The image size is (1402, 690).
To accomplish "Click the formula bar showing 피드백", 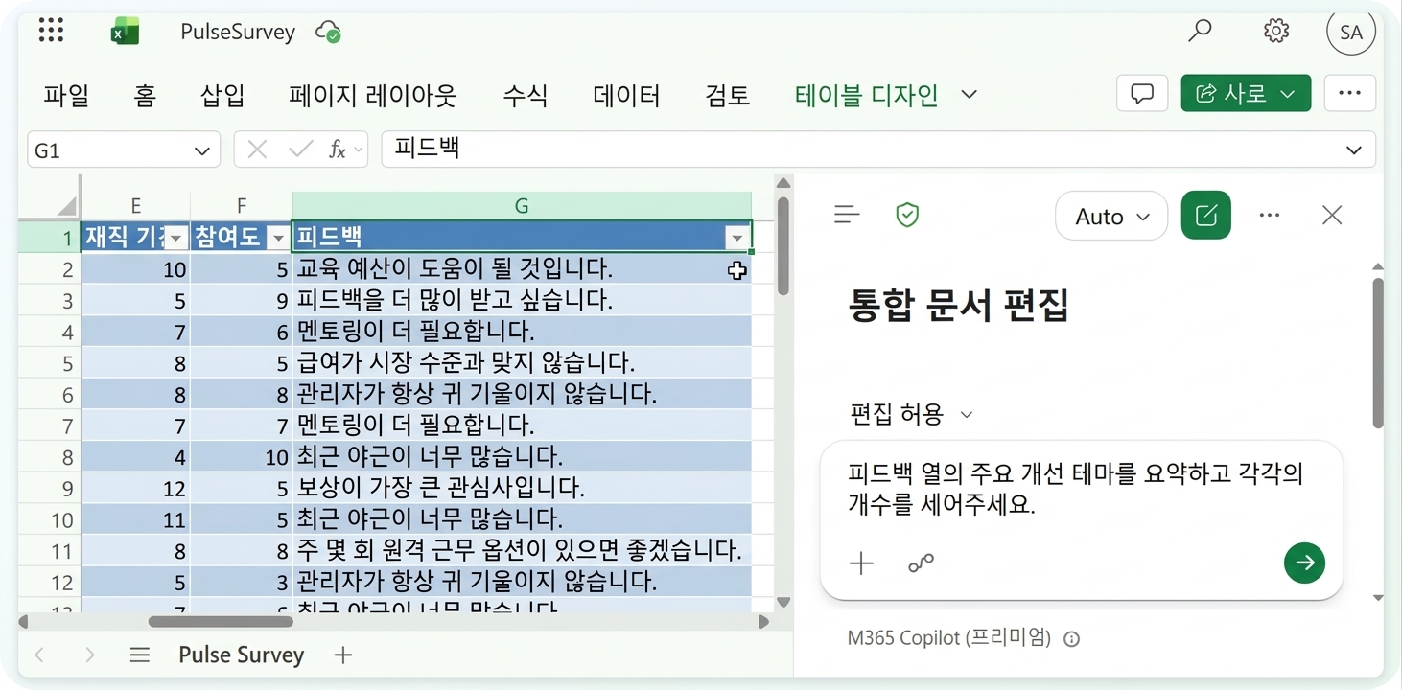I will 878,149.
